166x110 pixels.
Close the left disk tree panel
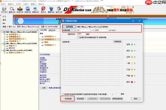click(x=37, y=30)
